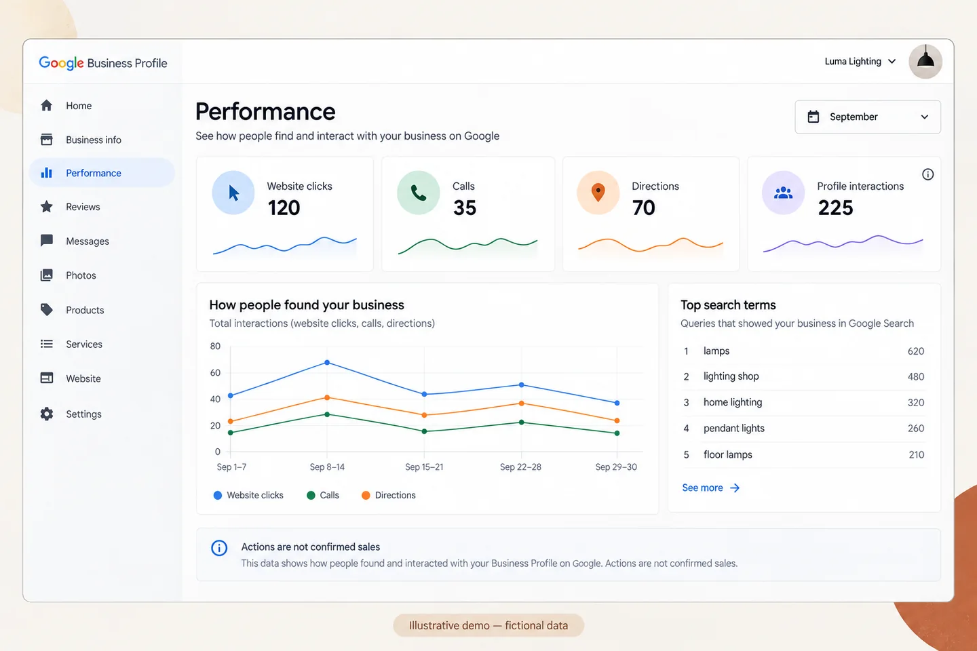Toggle Website clicks legend item
The height and width of the screenshot is (651, 977).
click(248, 495)
